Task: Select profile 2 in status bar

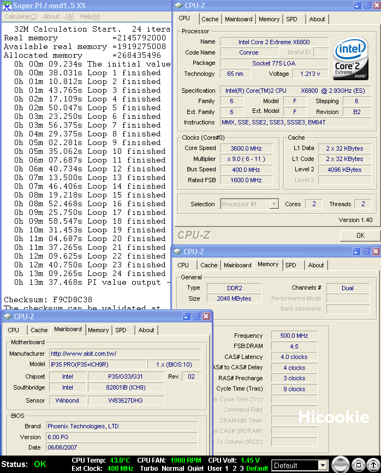Action: click(235, 469)
